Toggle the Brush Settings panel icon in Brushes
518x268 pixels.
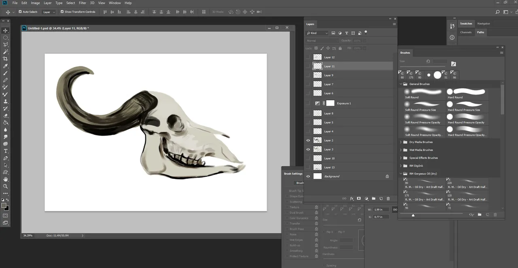(454, 64)
